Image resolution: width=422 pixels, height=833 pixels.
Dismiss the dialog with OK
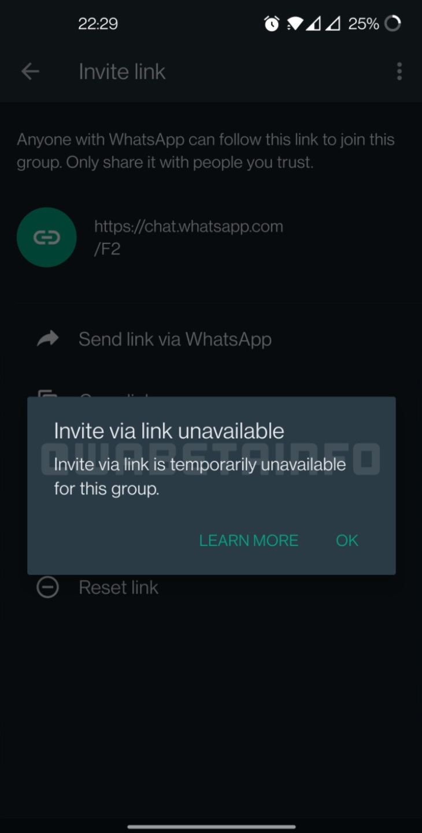click(x=347, y=540)
